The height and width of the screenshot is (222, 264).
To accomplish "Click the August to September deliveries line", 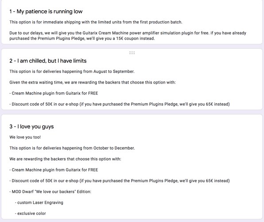I will [x=72, y=71].
